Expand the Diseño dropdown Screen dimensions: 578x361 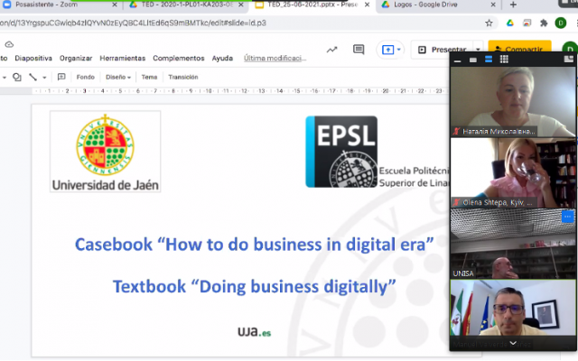tap(117, 77)
